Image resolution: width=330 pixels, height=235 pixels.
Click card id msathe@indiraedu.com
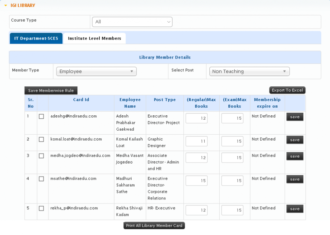coord(73,179)
